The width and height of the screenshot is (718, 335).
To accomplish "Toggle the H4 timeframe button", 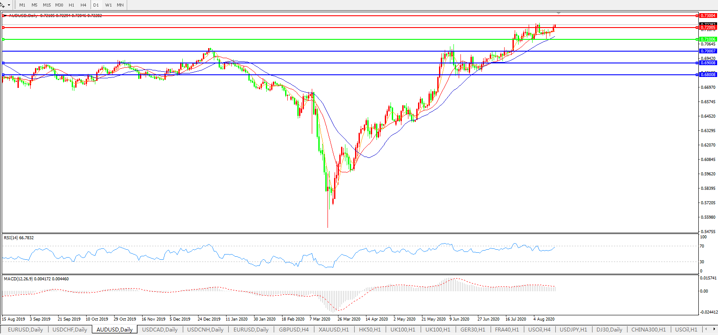I will point(83,5).
